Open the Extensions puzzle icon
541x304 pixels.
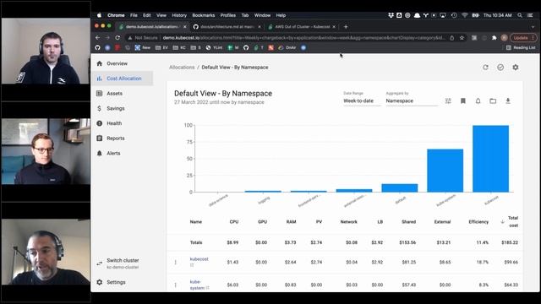(494, 38)
